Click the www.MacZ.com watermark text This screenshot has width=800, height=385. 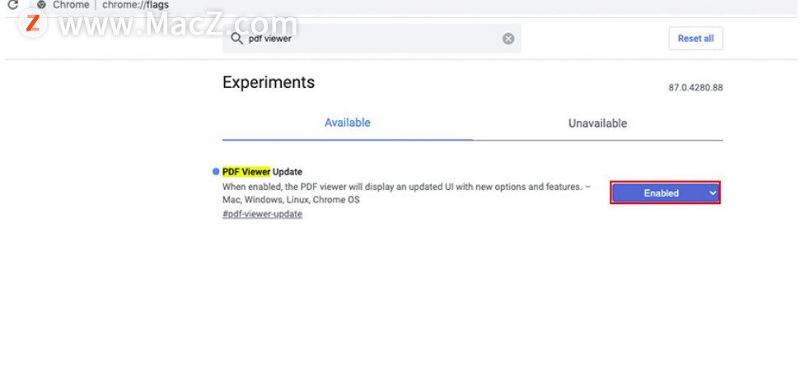[178, 23]
